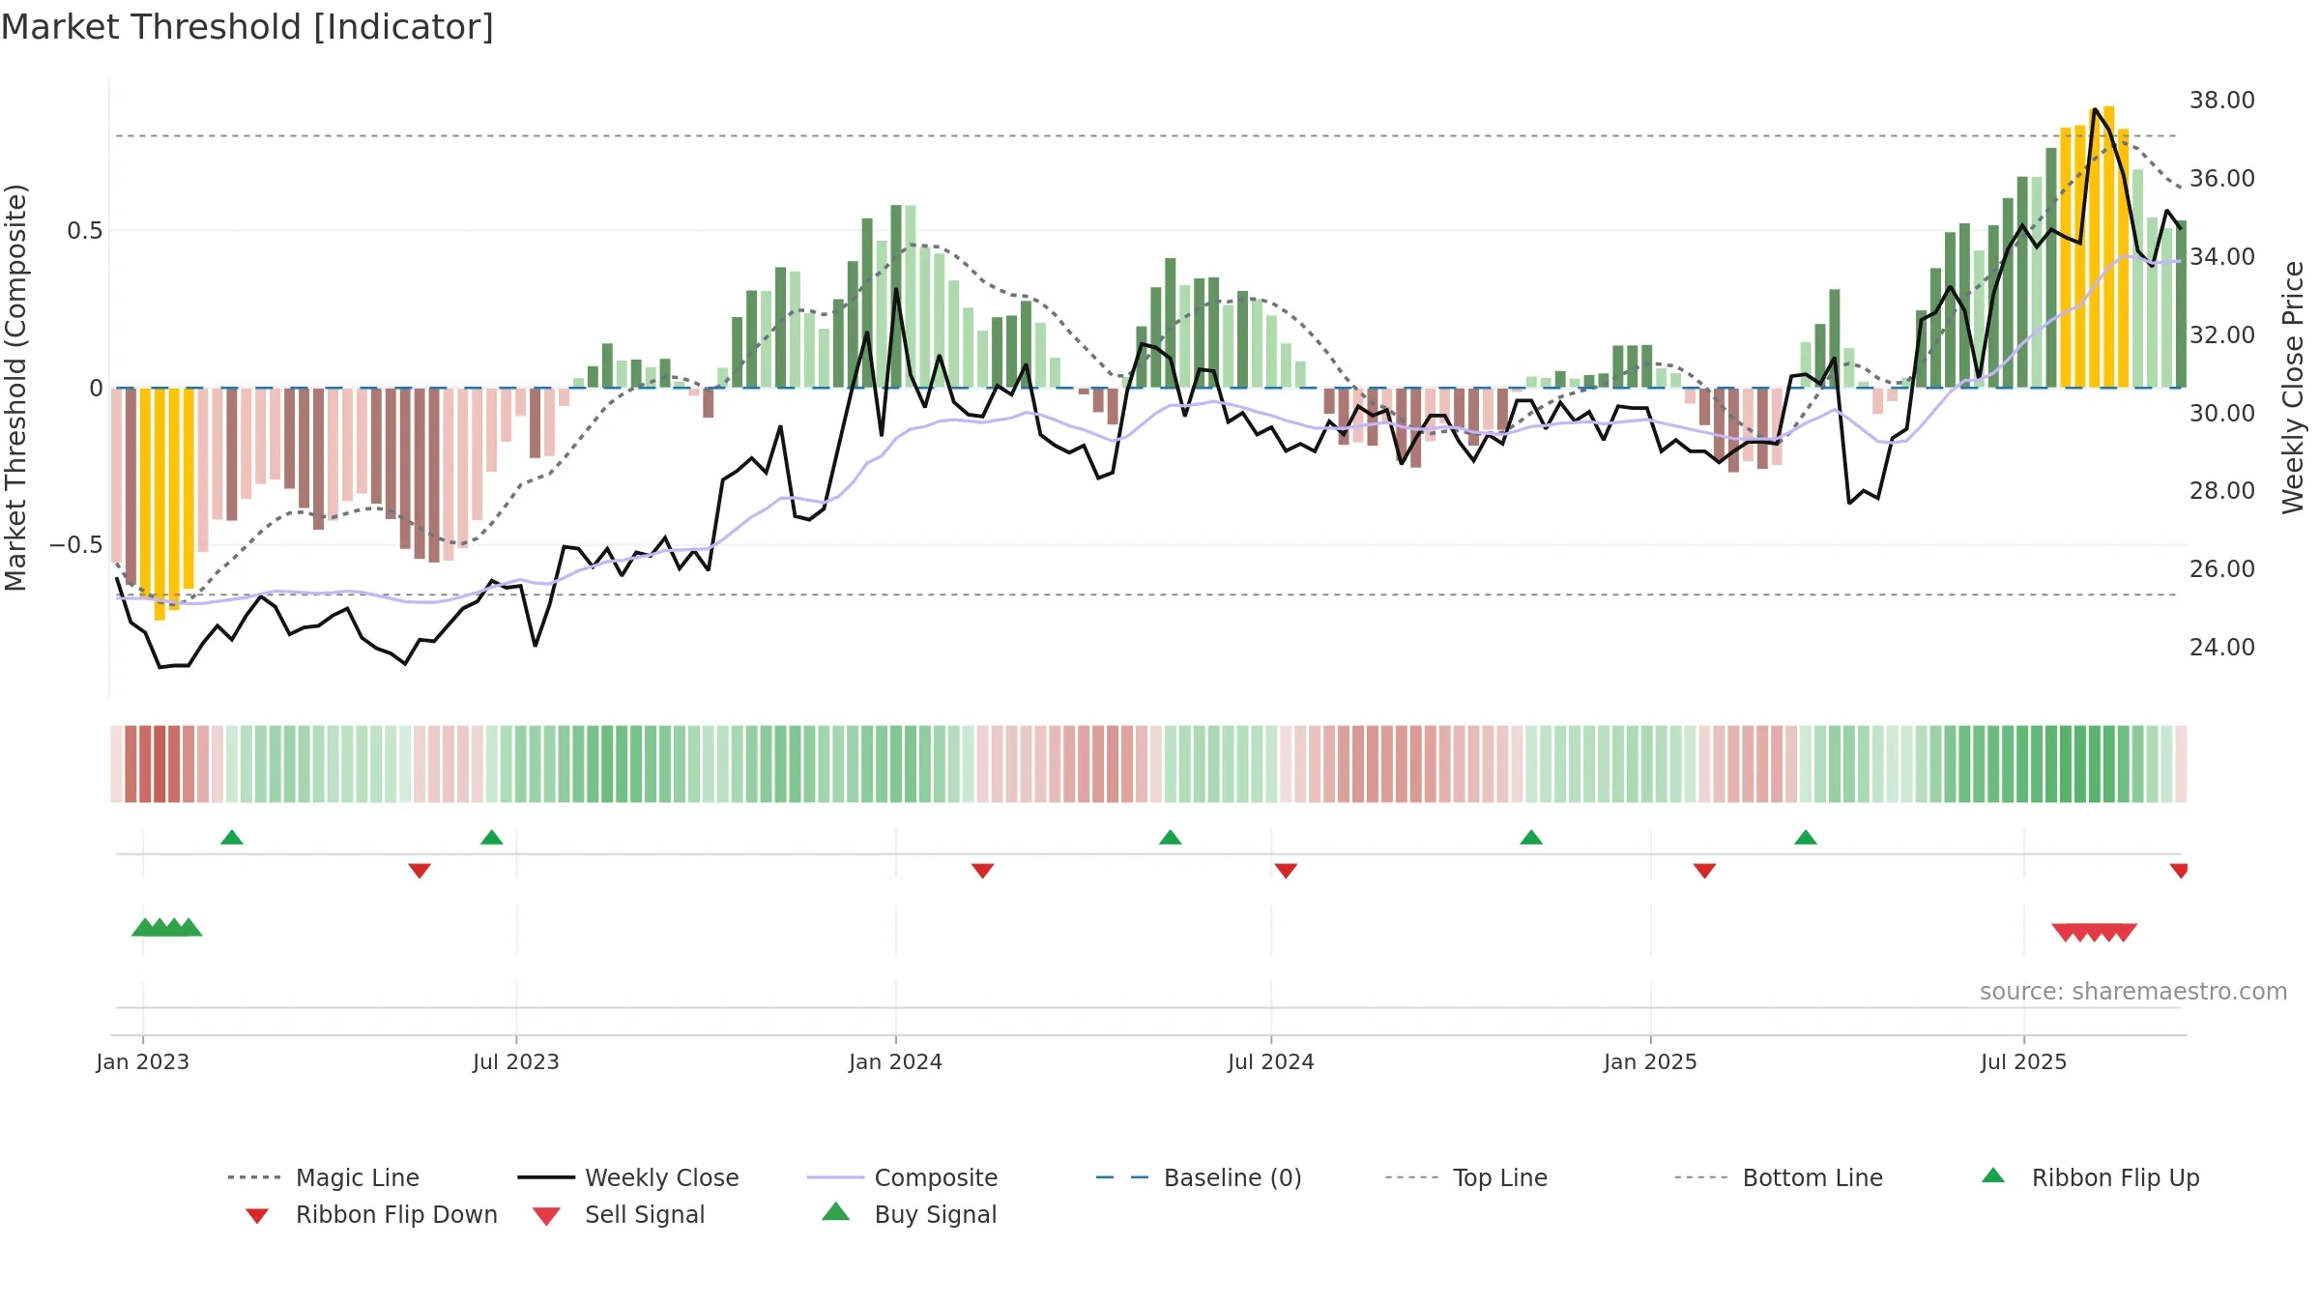
Task: Click the 26.00 price axis label
Action: [x=2222, y=569]
